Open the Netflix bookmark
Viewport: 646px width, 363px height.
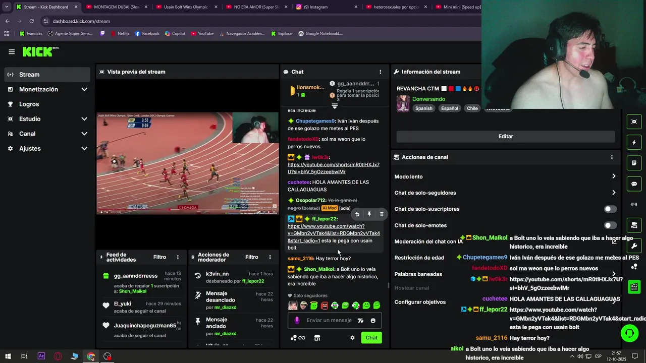click(x=119, y=34)
